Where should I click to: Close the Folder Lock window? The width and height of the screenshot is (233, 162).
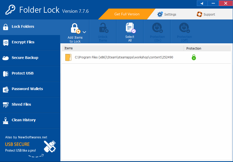pos(225,3)
